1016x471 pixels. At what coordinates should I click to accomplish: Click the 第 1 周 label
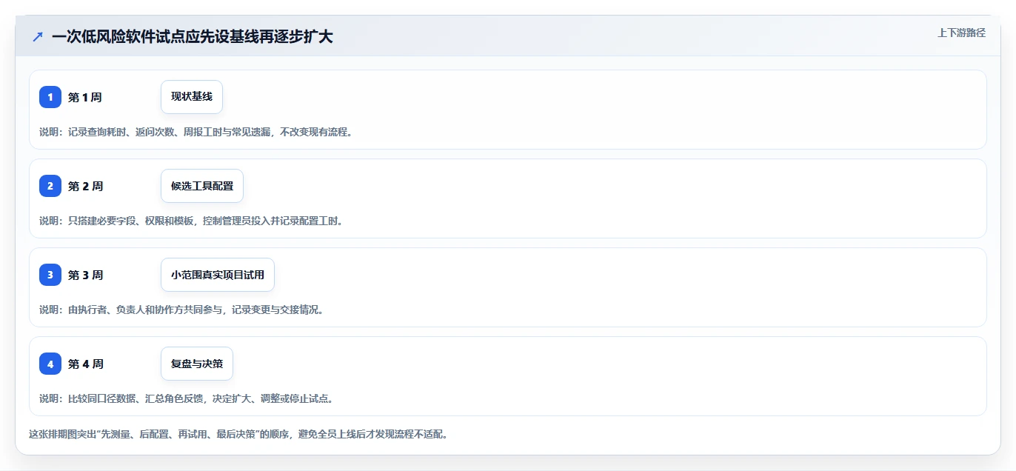click(x=85, y=97)
